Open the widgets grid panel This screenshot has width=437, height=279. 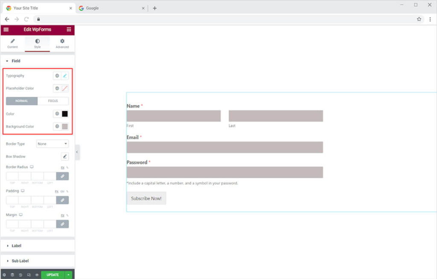69,29
